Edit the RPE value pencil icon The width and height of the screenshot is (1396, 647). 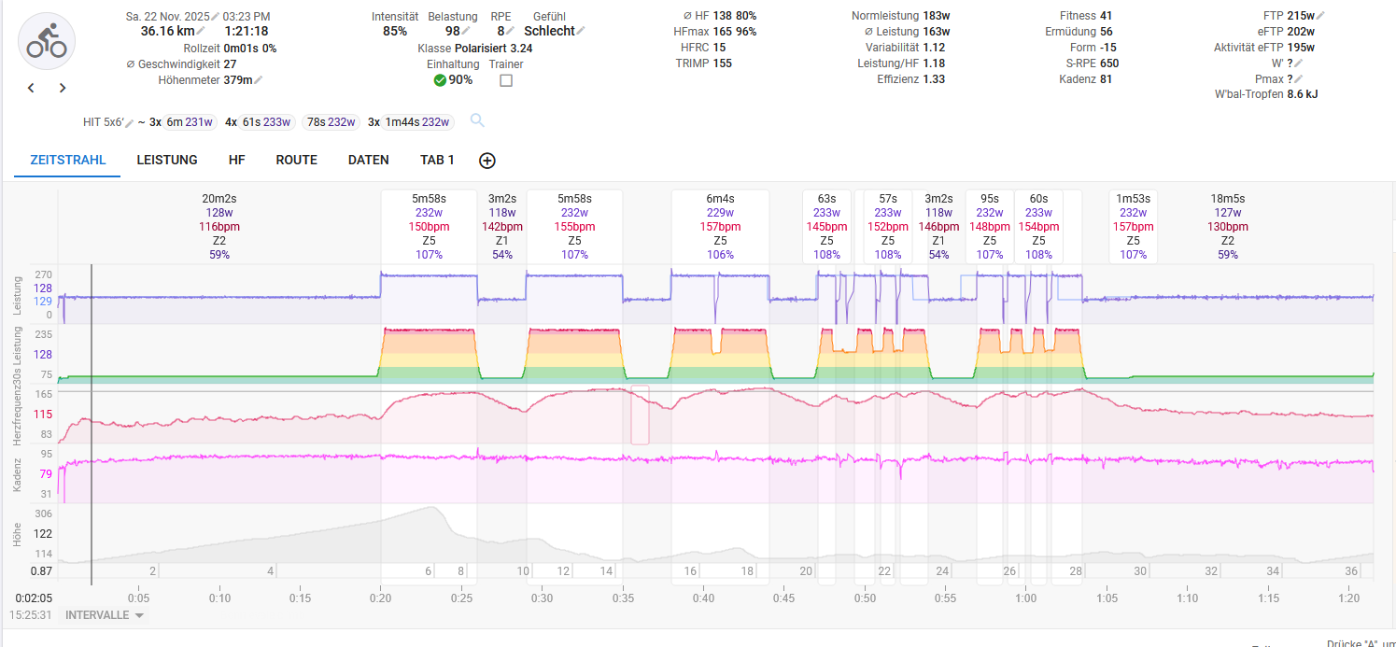pyautogui.click(x=510, y=32)
